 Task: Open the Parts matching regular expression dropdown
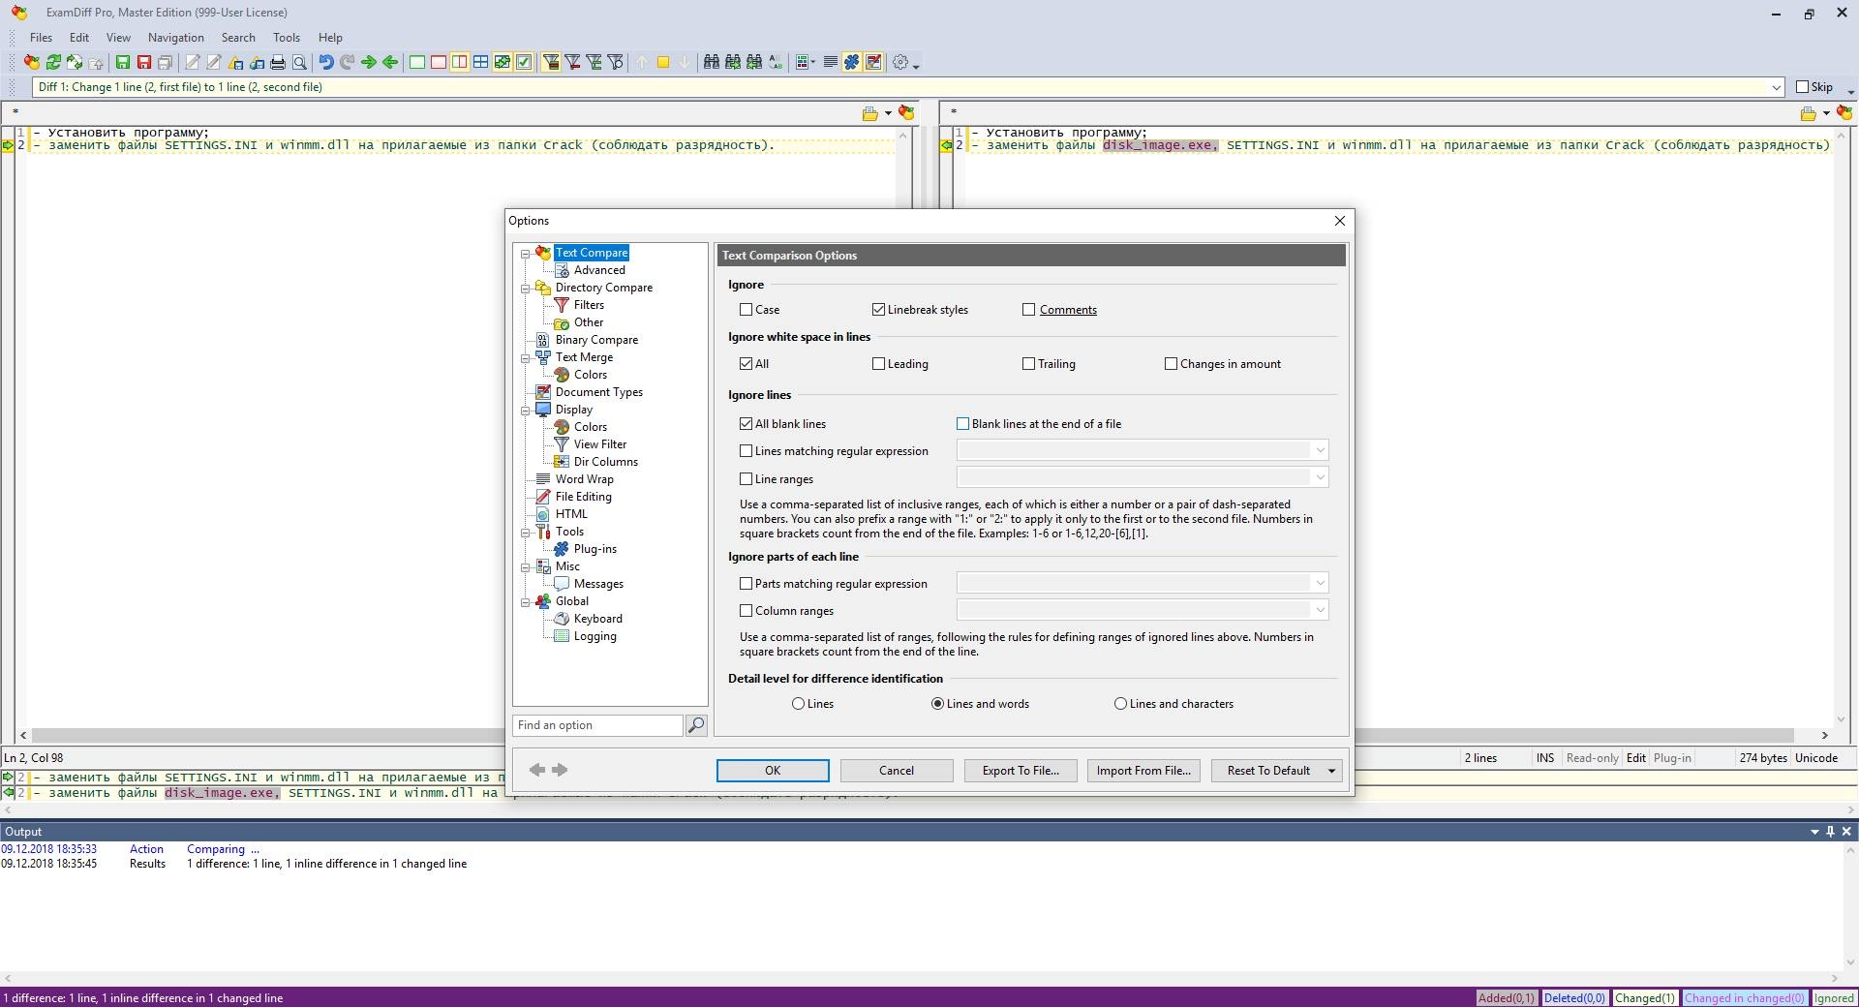1319,583
